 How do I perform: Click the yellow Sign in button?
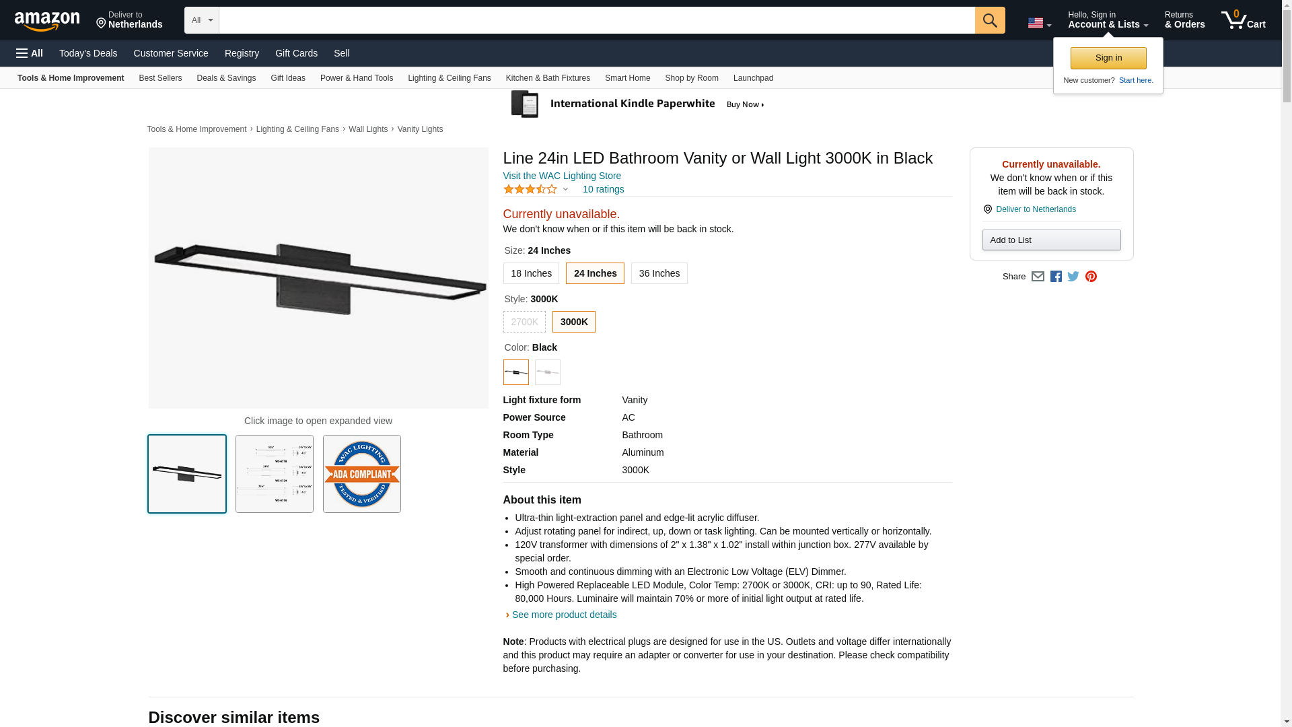pyautogui.click(x=1108, y=58)
